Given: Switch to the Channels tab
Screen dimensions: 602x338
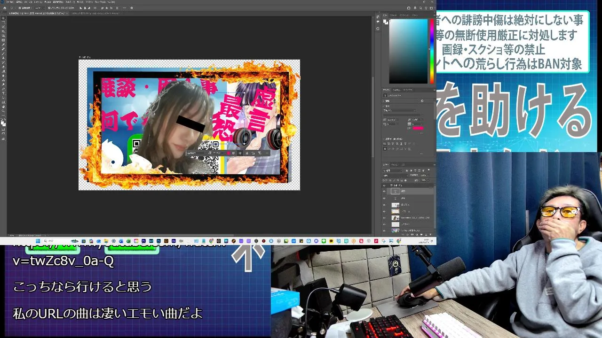Looking at the screenshot, I should [x=395, y=165].
